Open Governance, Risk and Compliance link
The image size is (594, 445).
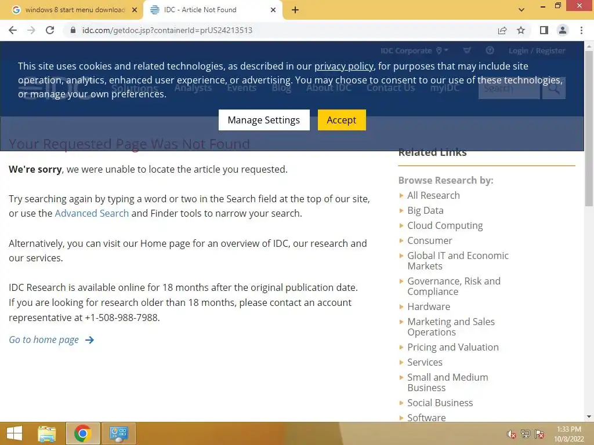click(x=454, y=286)
